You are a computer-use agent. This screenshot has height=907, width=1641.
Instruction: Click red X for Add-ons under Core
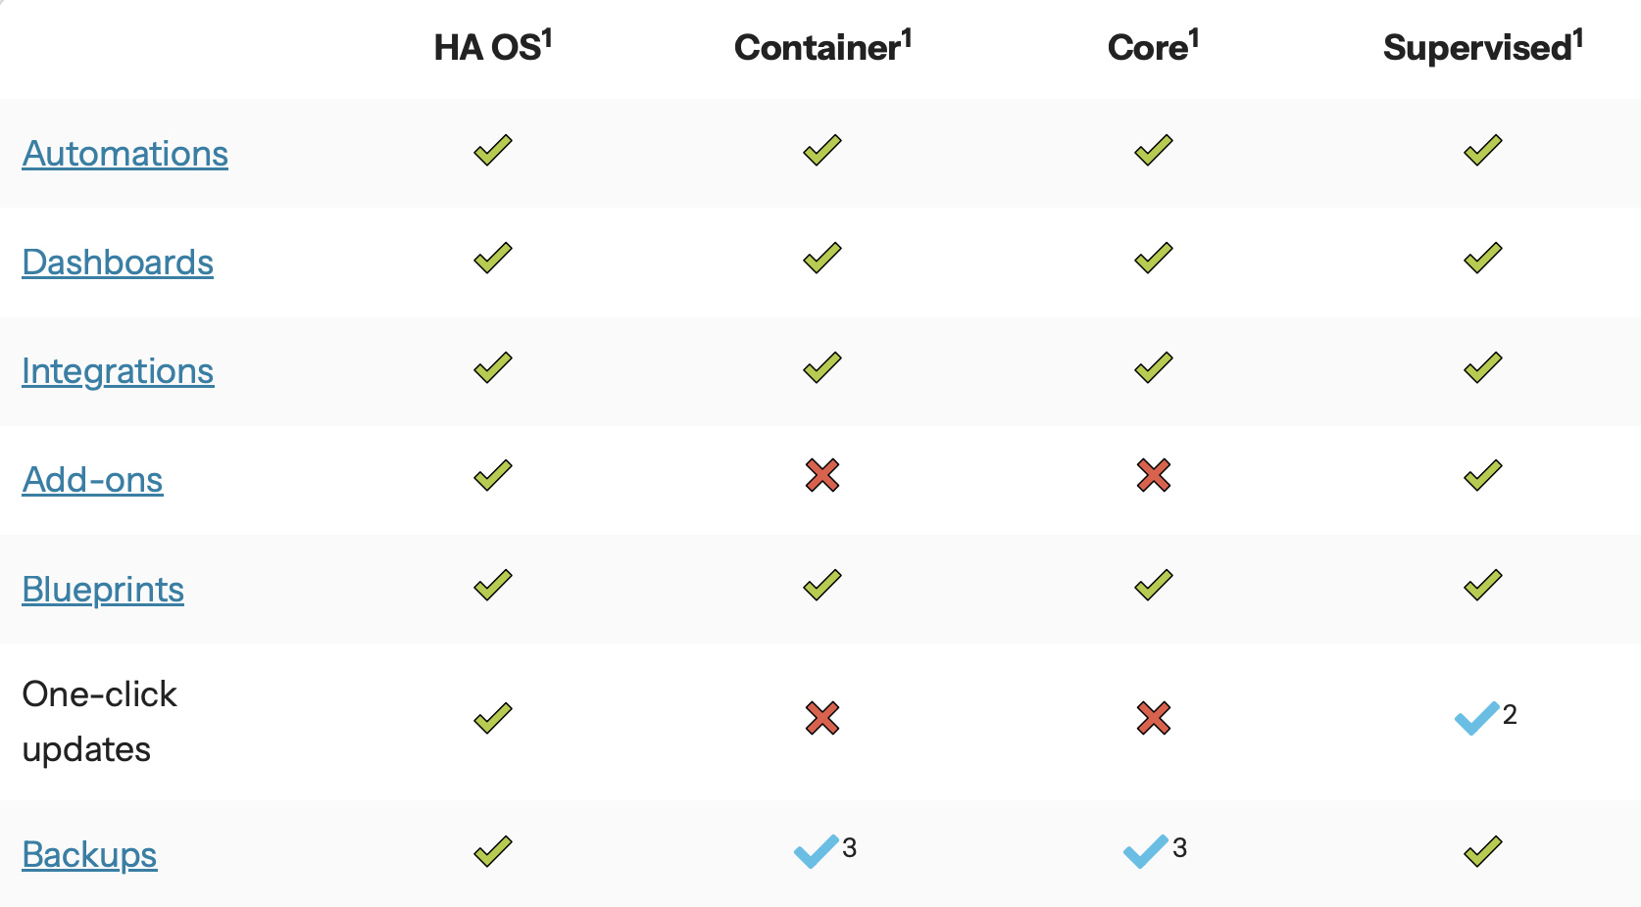click(1154, 475)
